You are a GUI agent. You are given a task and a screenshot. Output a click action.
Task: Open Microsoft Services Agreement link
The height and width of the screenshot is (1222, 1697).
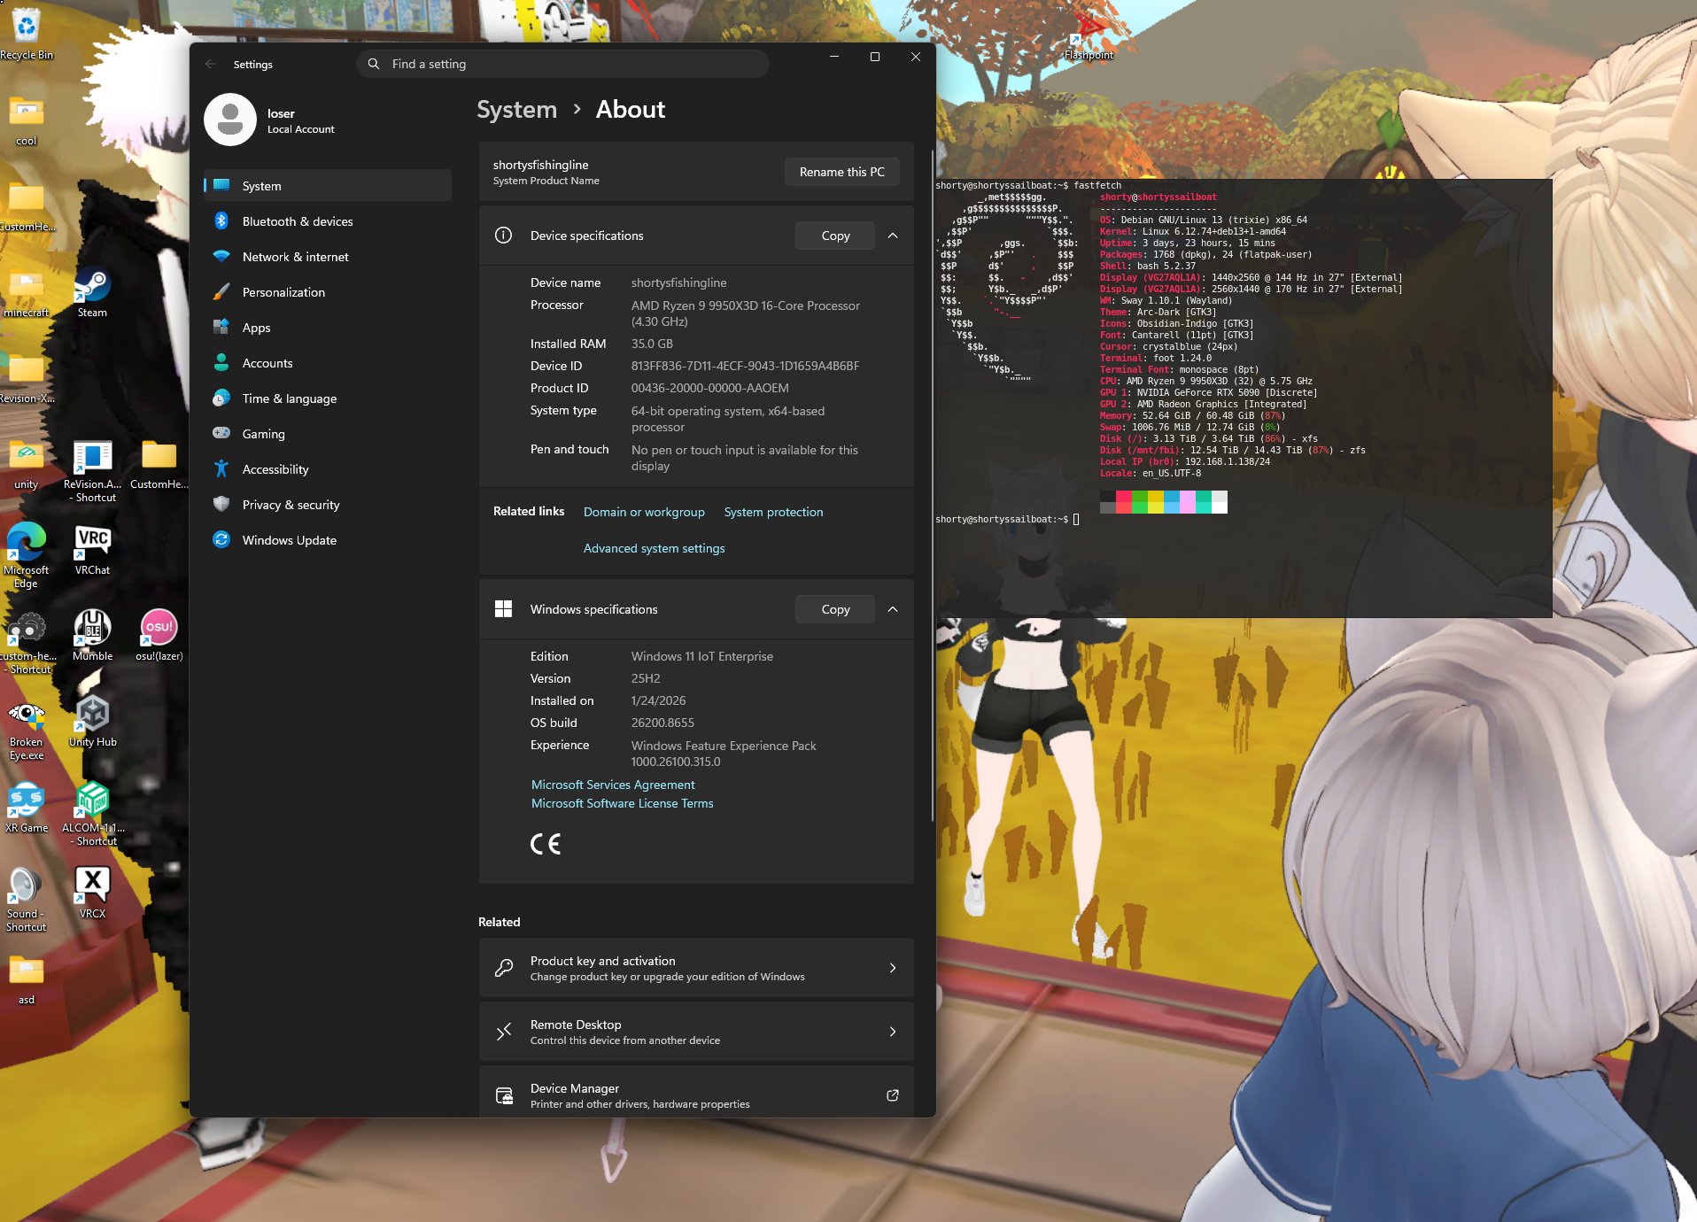[x=613, y=785]
